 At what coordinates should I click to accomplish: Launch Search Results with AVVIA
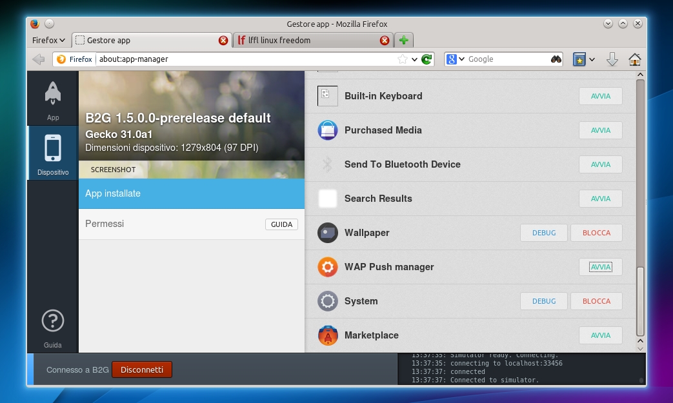[x=601, y=199]
